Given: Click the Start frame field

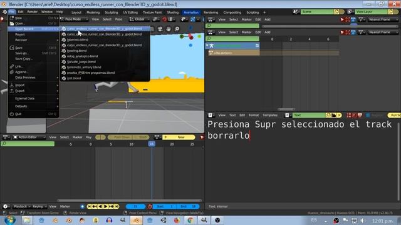Looking at the screenshot, I should tap(165, 206).
